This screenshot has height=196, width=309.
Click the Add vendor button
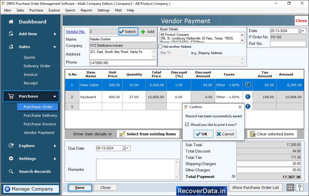(x=148, y=31)
